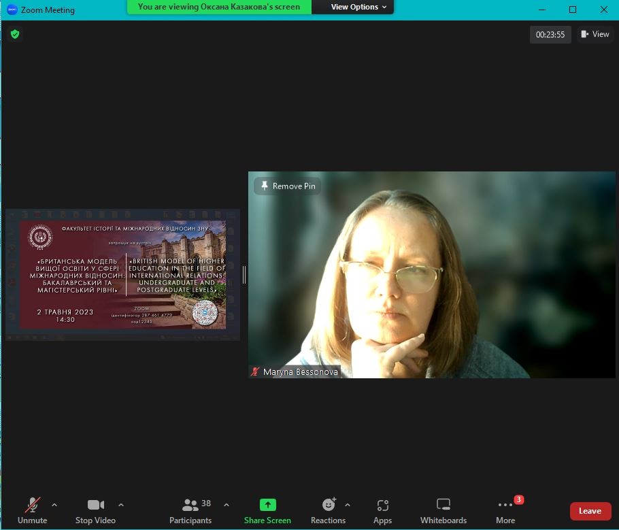
Task: Leave the meeting
Action: click(590, 511)
